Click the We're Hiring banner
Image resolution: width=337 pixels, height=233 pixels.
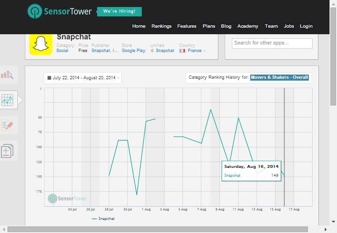(x=119, y=11)
